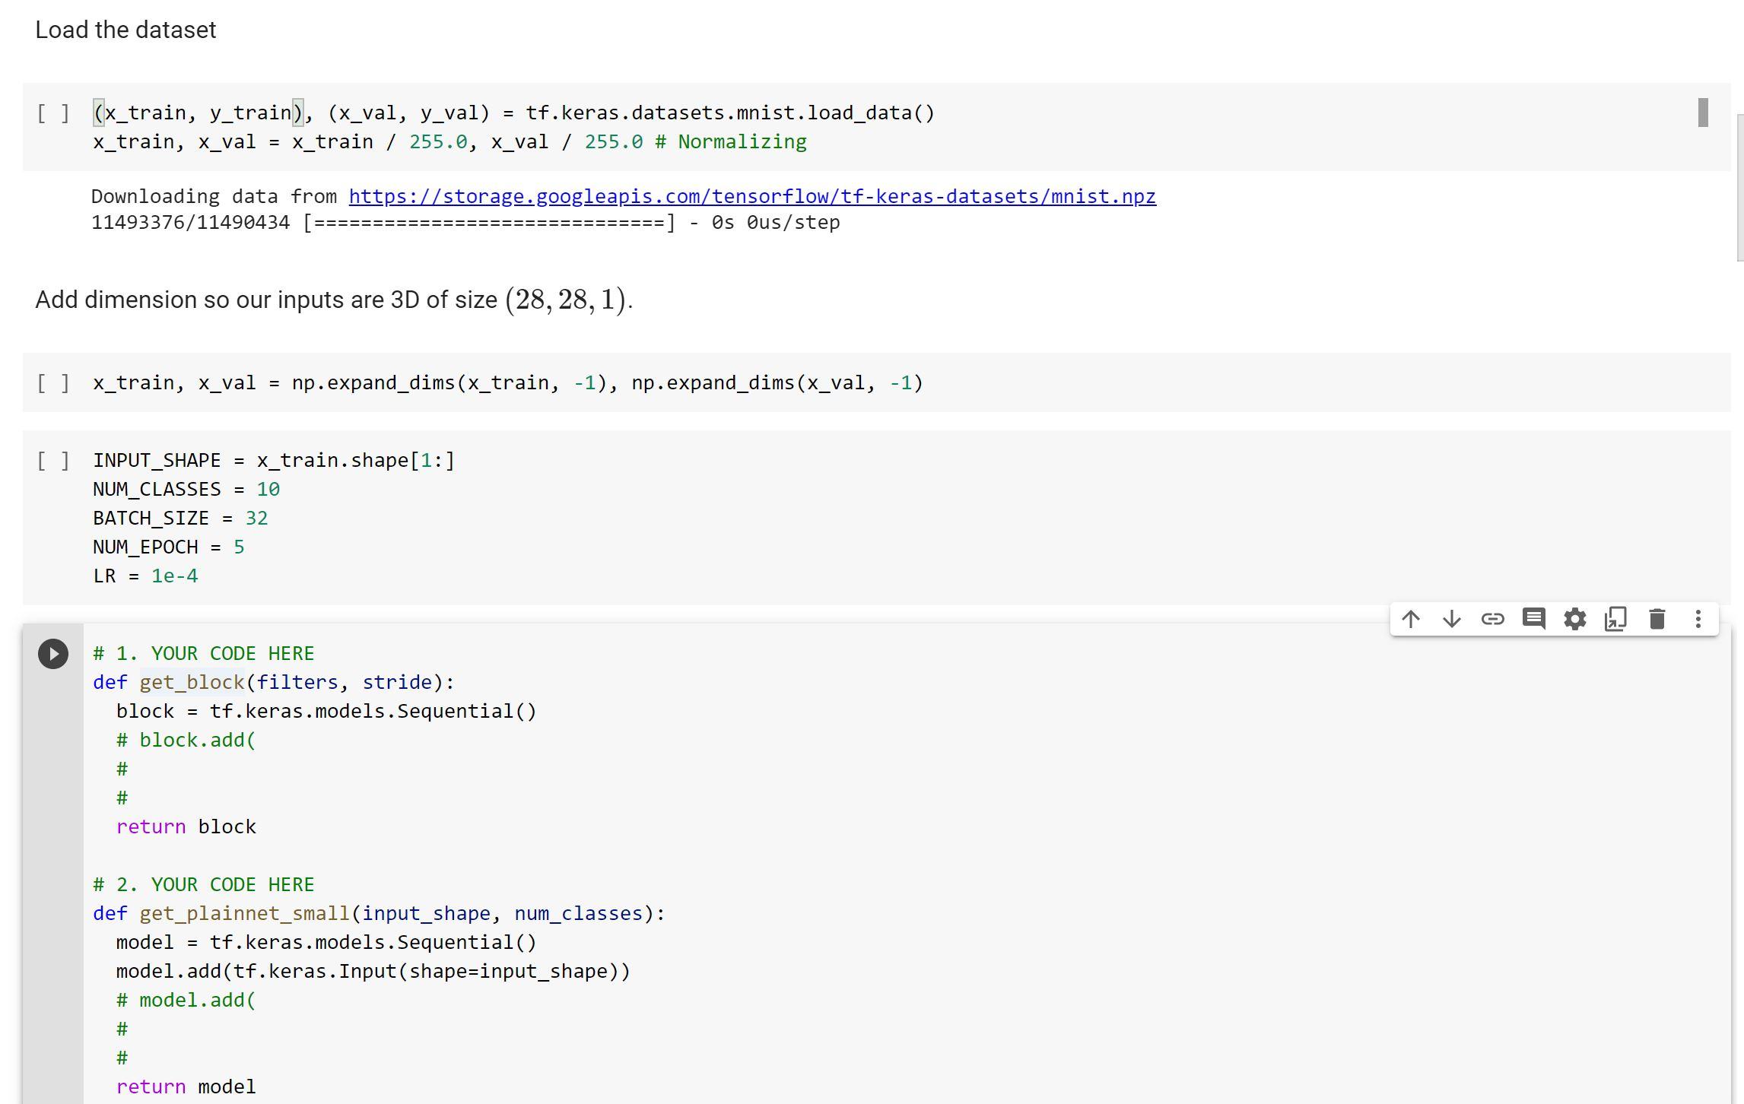Add a comment to the cell

click(1534, 619)
